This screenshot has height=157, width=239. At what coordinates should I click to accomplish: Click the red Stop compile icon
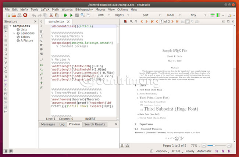pos(25,15)
